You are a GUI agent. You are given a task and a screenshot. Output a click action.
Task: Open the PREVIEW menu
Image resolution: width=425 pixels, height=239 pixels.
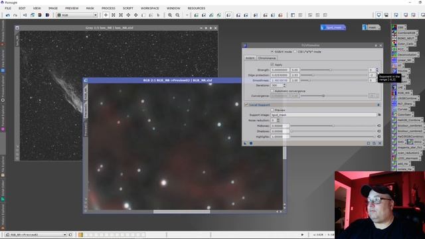pyautogui.click(x=72, y=9)
